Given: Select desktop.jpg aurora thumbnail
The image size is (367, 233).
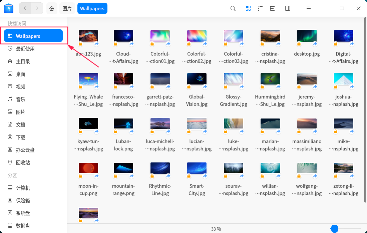Looking at the screenshot, I should tap(307, 36).
